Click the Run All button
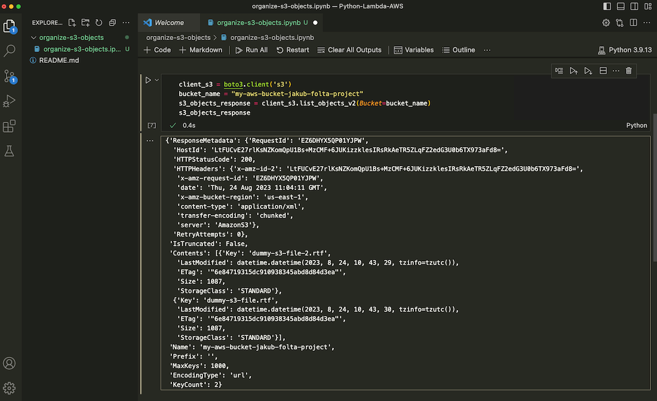The width and height of the screenshot is (657, 401). [x=251, y=50]
